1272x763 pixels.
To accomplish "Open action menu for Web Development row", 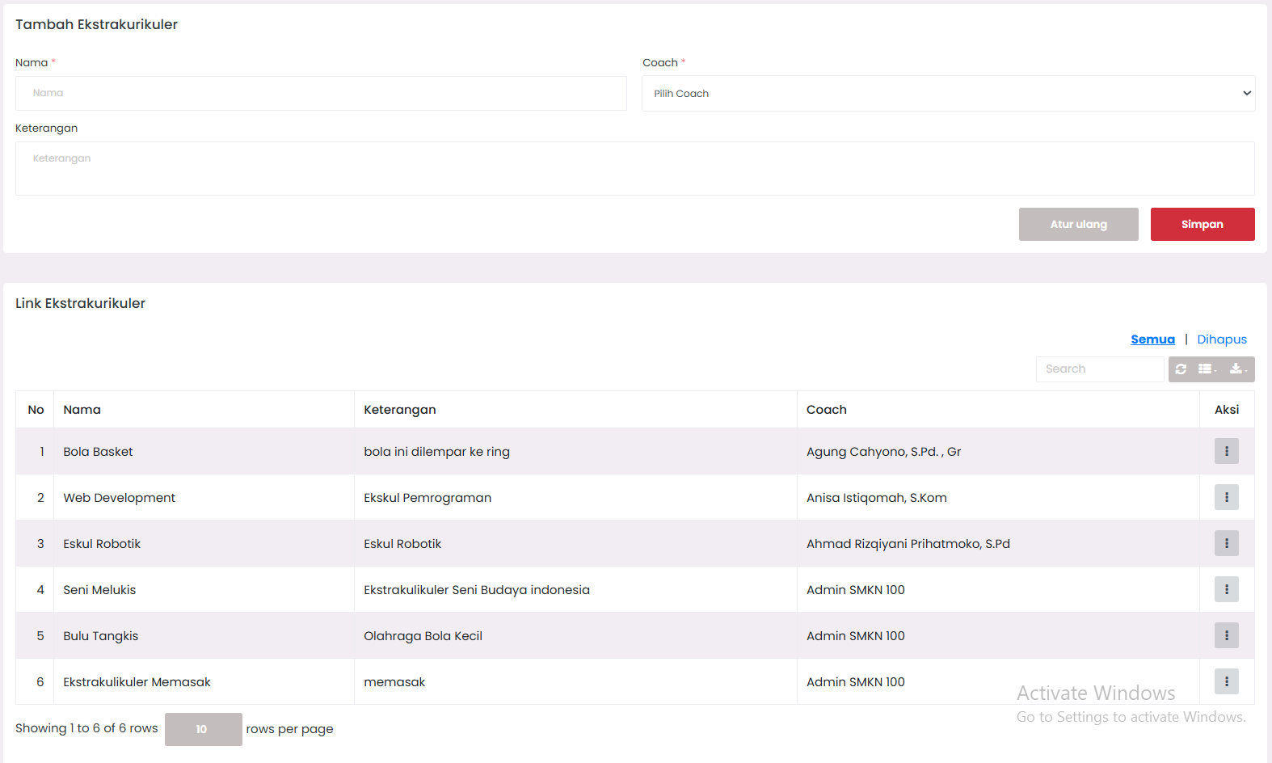I will pos(1226,498).
